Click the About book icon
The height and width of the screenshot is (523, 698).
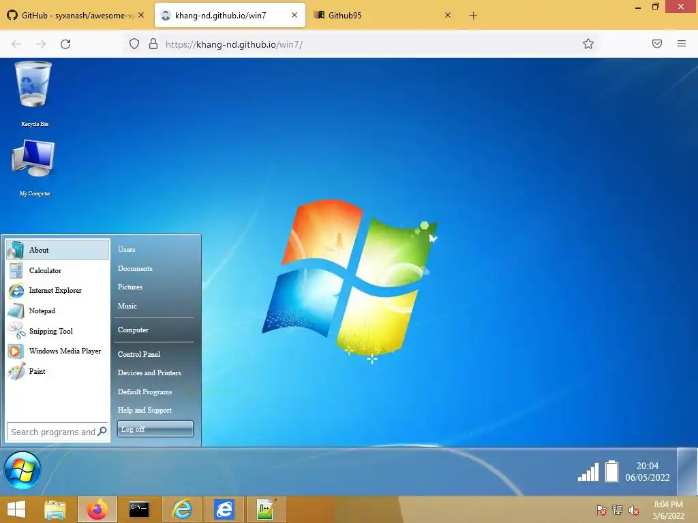pos(16,250)
